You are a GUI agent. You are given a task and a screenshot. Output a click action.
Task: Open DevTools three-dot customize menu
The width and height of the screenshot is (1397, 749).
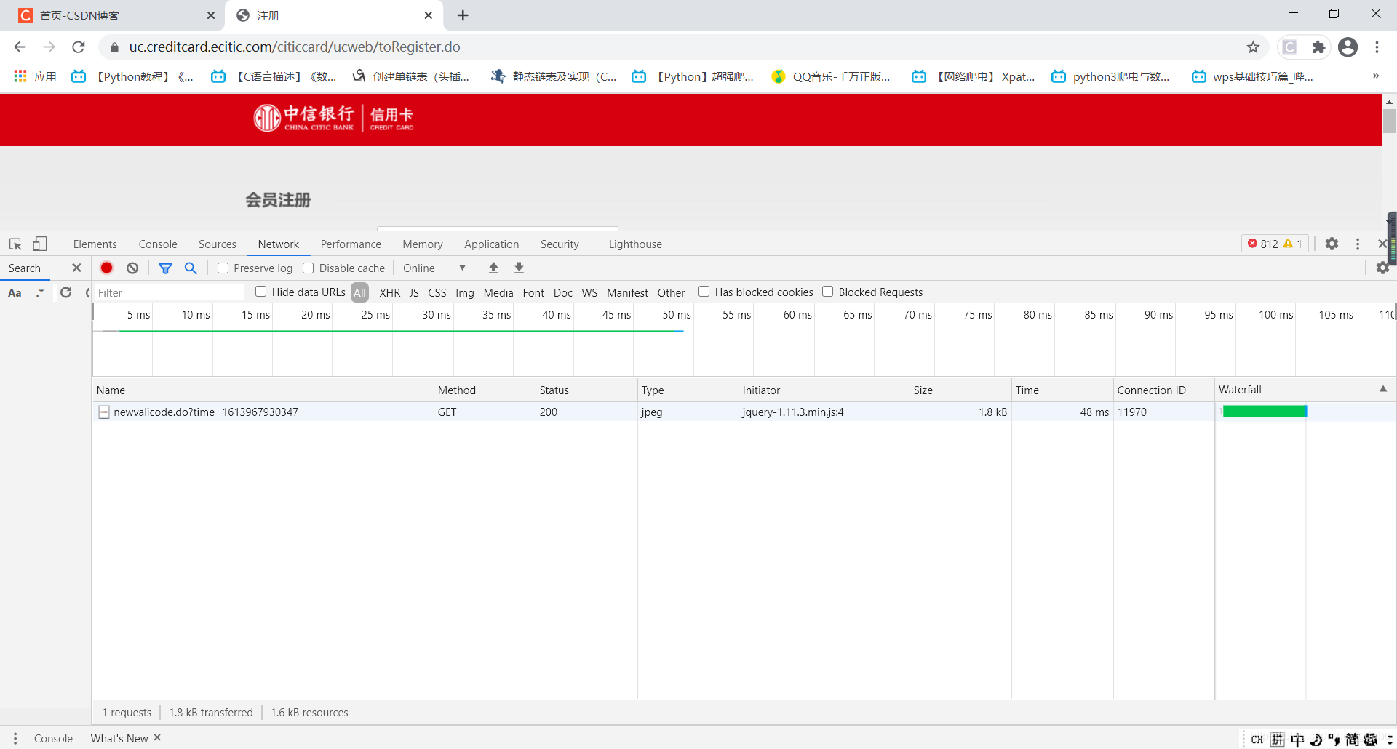tap(1358, 244)
